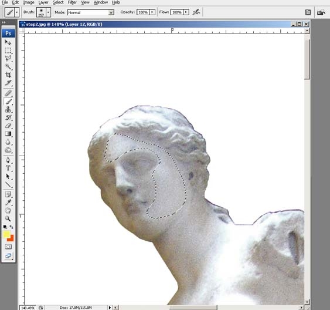Viewport: 330px width, 310px height.
Task: Open the status bar info arrow
Action: pyautogui.click(x=110, y=308)
